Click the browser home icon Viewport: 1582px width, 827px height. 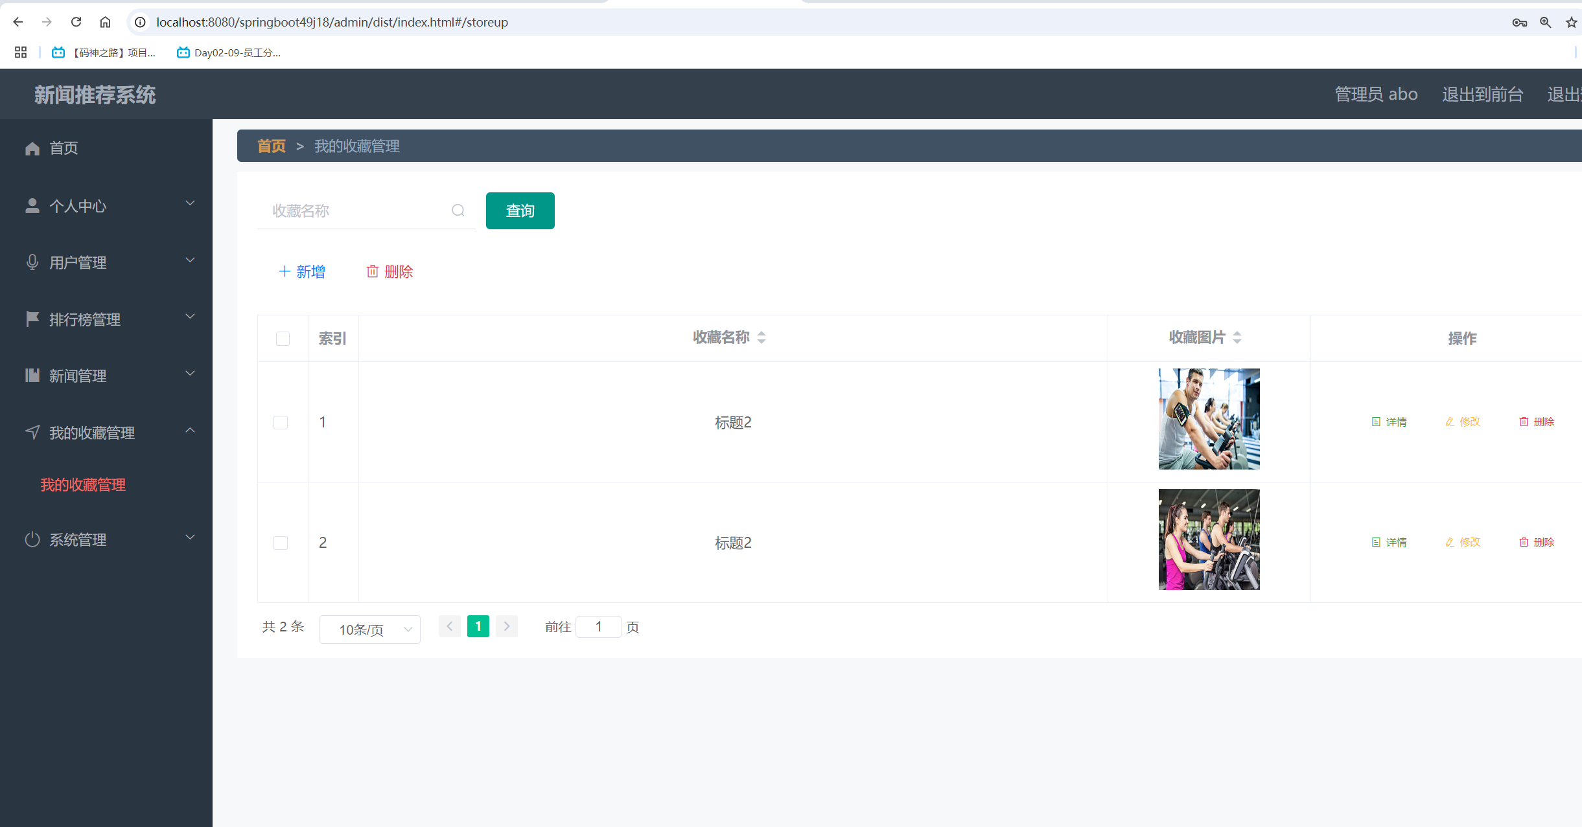(105, 22)
